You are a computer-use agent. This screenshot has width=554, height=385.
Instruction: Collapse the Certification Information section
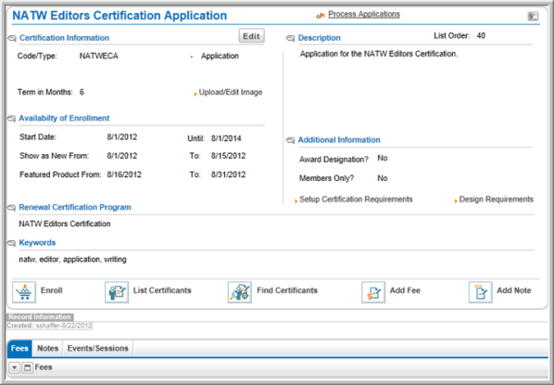click(x=12, y=38)
